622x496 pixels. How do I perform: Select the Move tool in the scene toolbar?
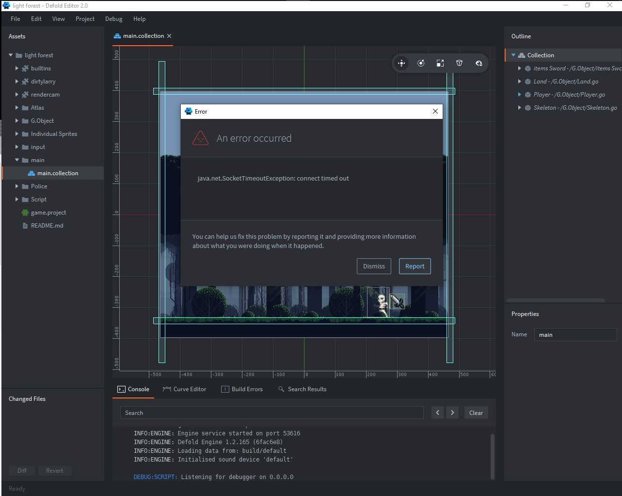coord(401,63)
